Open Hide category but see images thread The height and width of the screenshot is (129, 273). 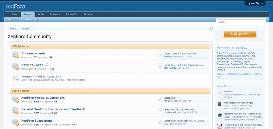click(x=238, y=103)
